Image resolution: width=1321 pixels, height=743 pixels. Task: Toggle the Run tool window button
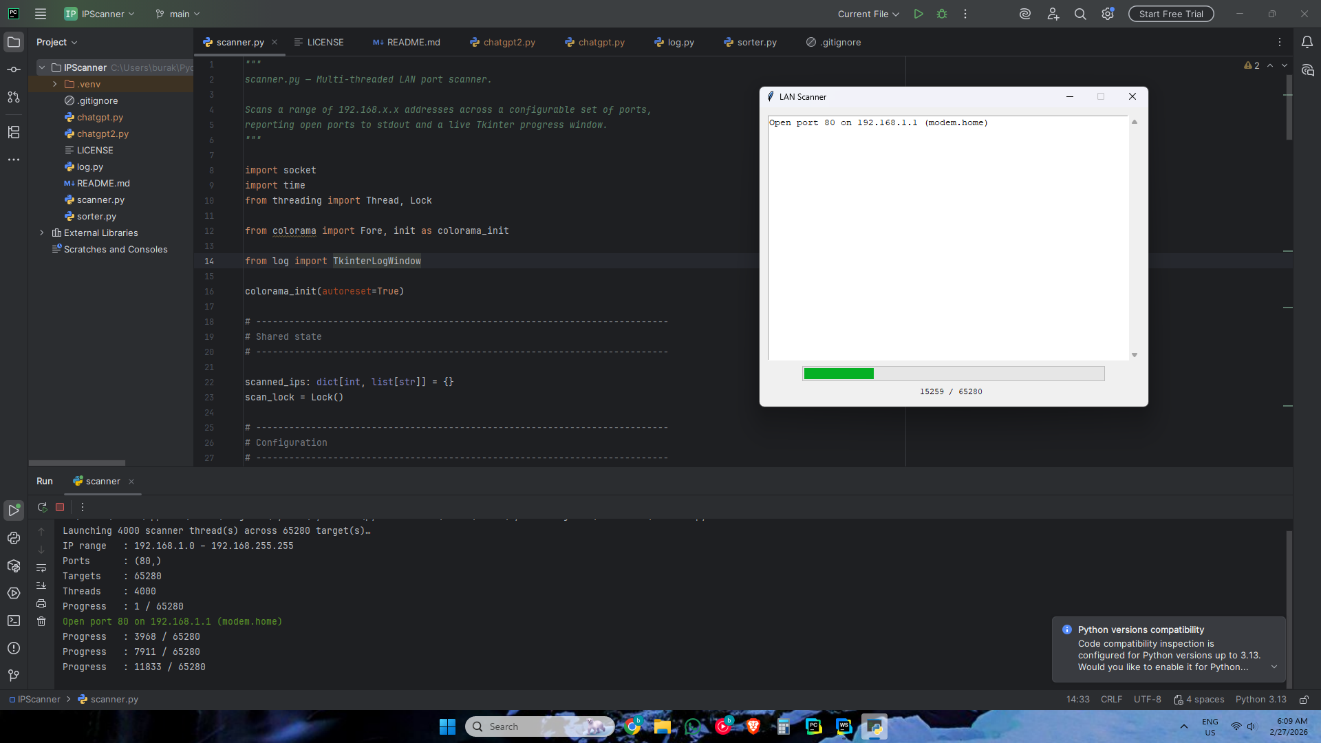[x=14, y=510]
